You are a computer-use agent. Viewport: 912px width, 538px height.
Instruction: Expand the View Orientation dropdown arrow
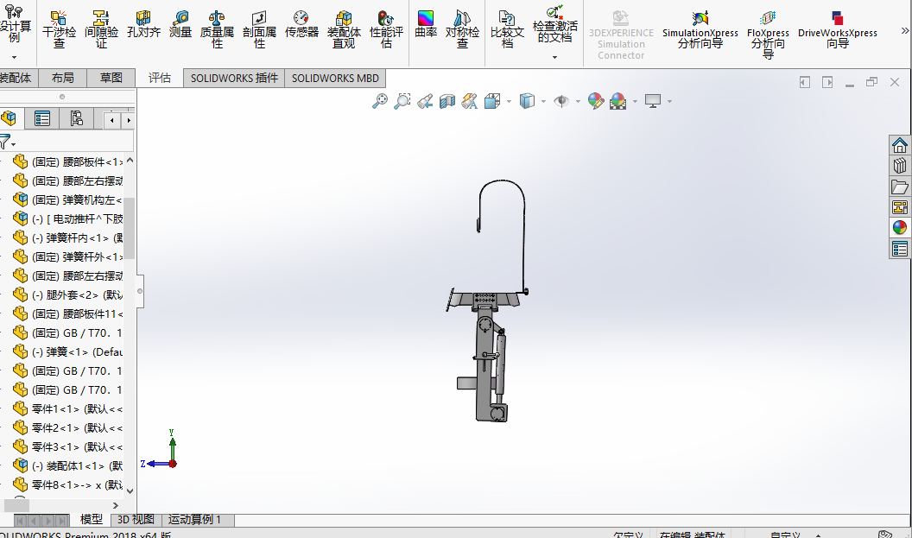point(509,102)
